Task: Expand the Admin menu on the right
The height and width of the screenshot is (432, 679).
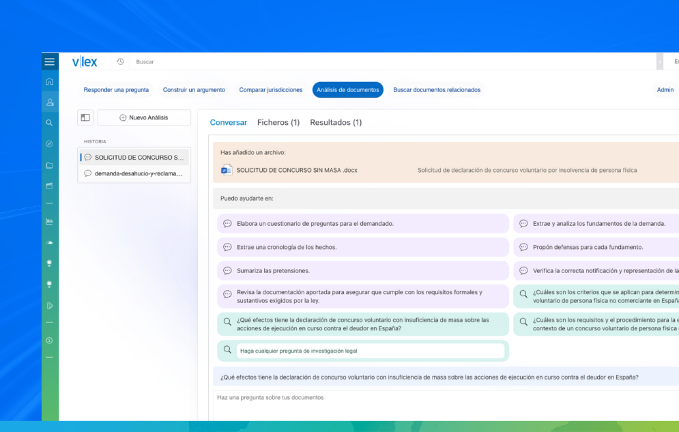Action: pyautogui.click(x=665, y=89)
